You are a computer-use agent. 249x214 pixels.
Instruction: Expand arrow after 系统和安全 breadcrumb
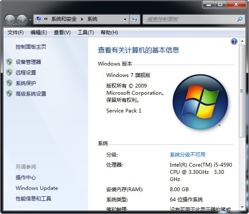[82, 19]
